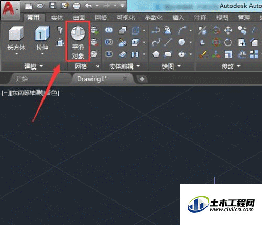Screen dimensions: 262x225
Task: Click the Open file folder icon
Action: coord(40,6)
